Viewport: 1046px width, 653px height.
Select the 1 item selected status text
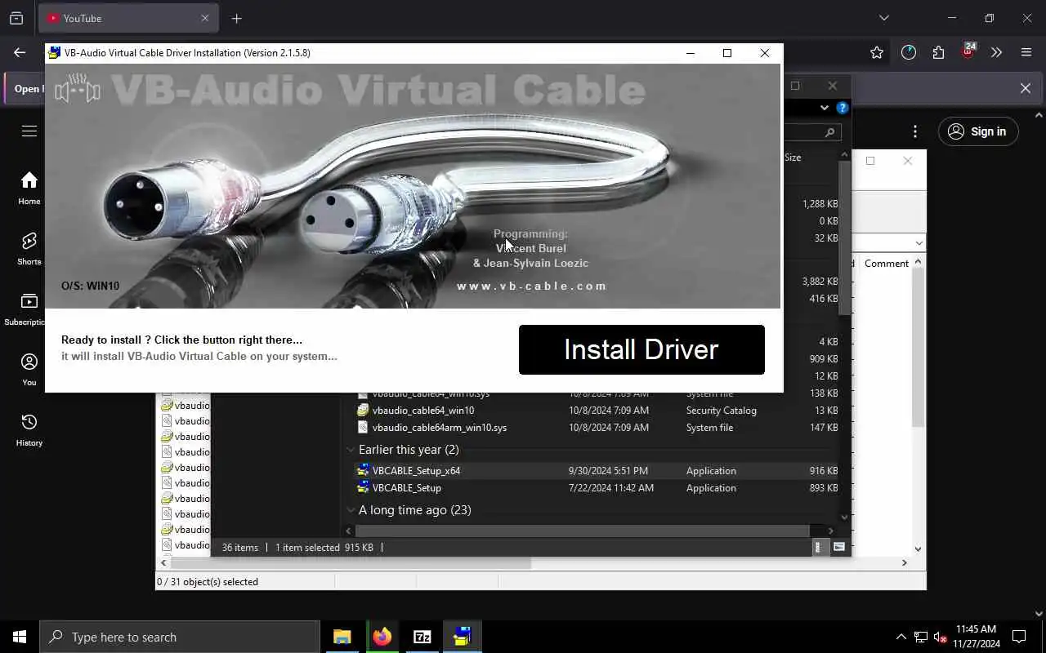point(324,548)
